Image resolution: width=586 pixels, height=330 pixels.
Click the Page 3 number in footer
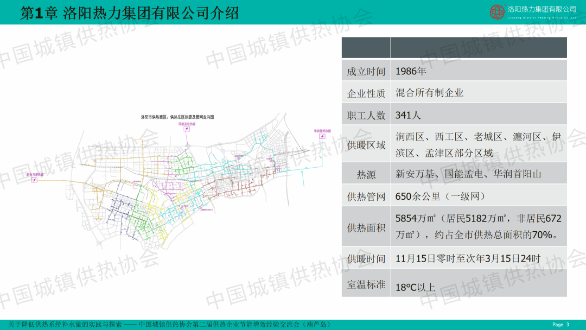pos(560,325)
